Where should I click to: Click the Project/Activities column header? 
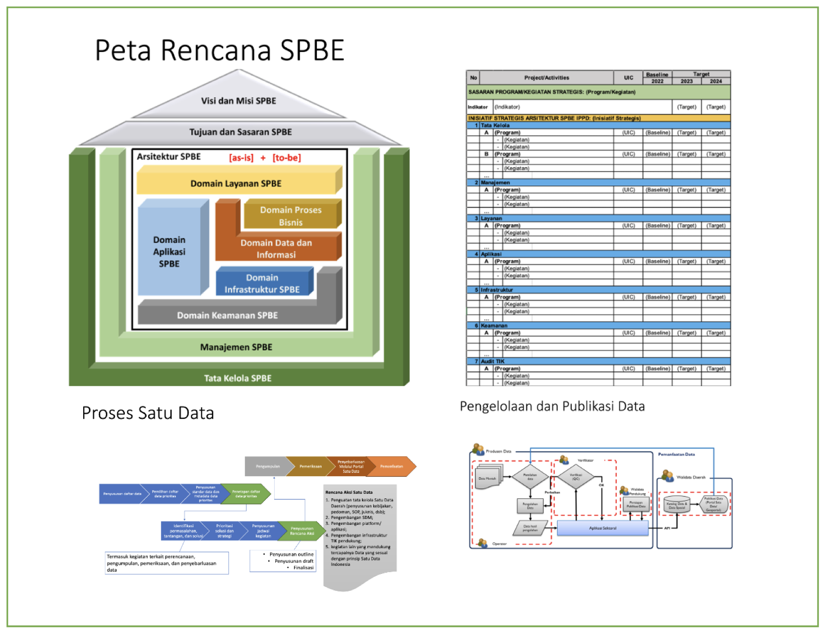point(546,78)
